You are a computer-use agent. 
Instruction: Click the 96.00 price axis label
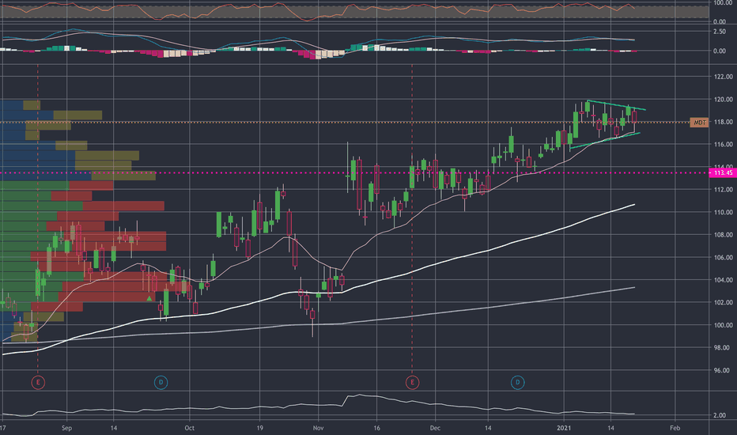click(x=723, y=370)
